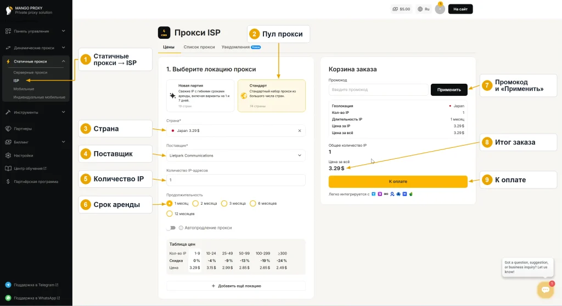562x306 pixels.
Task: Select the 2 месяца duration radio
Action: [x=195, y=204]
